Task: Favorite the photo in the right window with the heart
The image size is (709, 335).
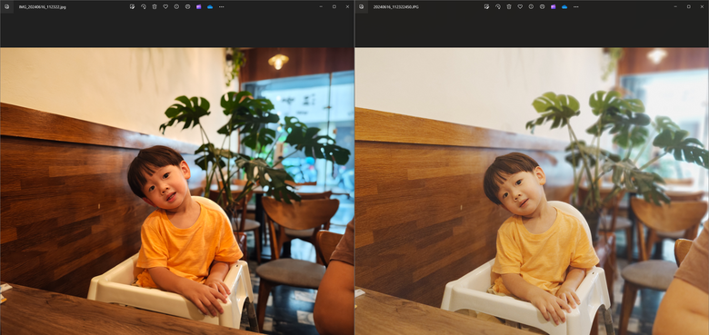Action: pyautogui.click(x=520, y=6)
